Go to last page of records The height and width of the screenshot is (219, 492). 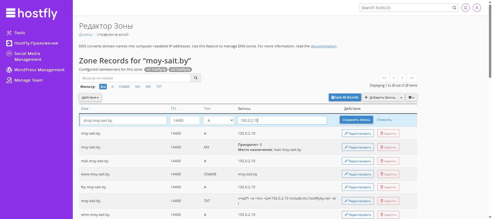click(412, 78)
